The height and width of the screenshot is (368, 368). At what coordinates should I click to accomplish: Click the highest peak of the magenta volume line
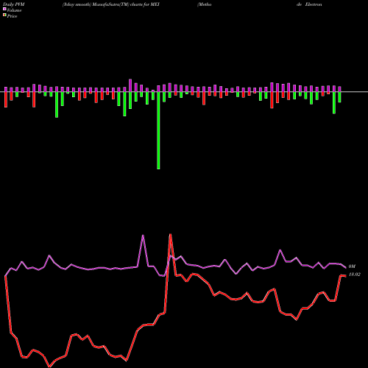point(143,236)
